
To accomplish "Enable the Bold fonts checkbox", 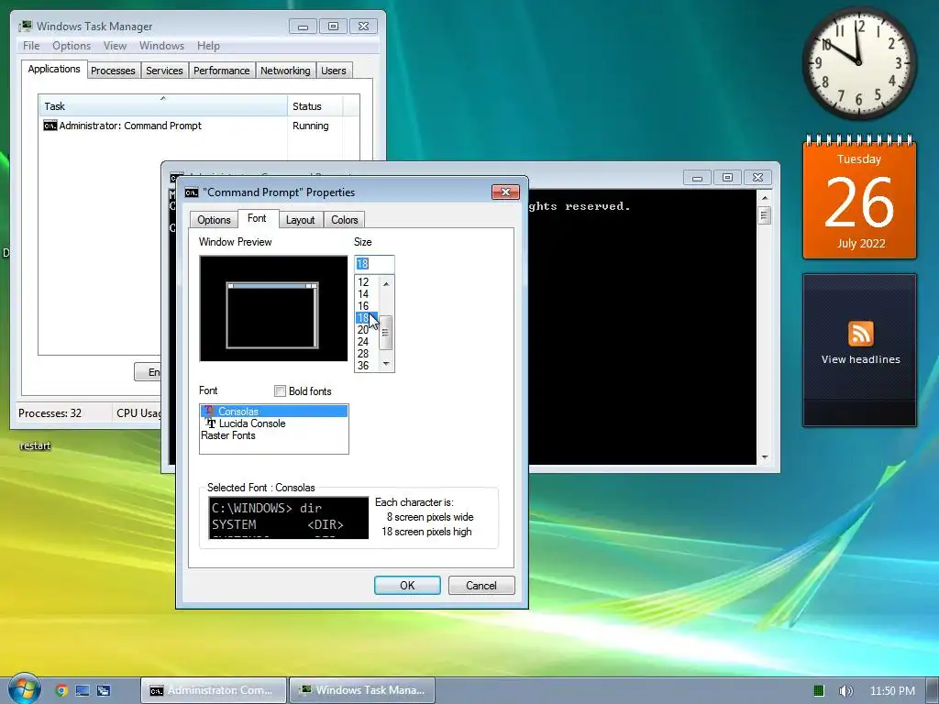I will (x=280, y=390).
